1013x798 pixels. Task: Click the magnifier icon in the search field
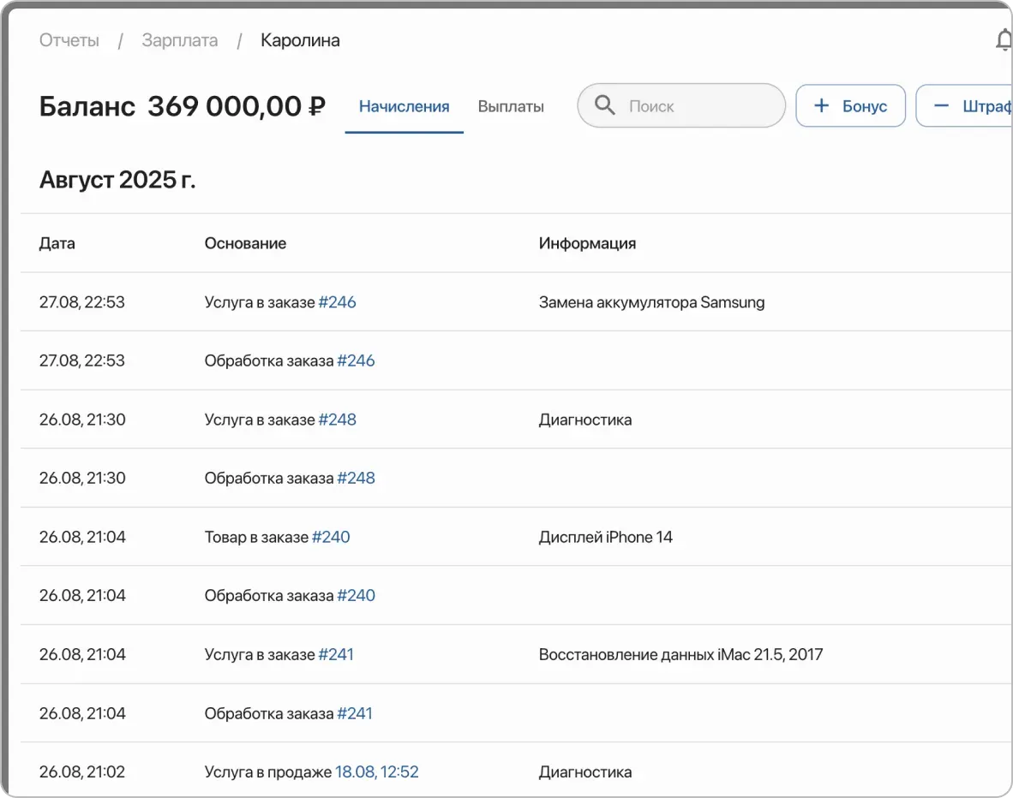pyautogui.click(x=605, y=105)
